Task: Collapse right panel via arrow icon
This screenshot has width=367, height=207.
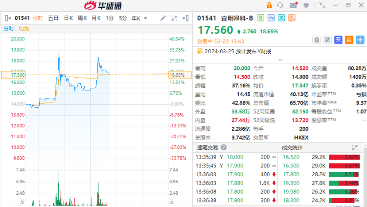Action: pos(185,18)
